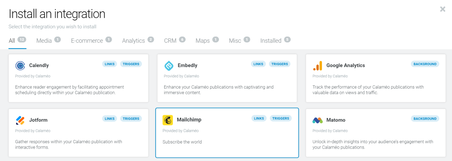Close the Install an integration dialog

click(x=443, y=9)
